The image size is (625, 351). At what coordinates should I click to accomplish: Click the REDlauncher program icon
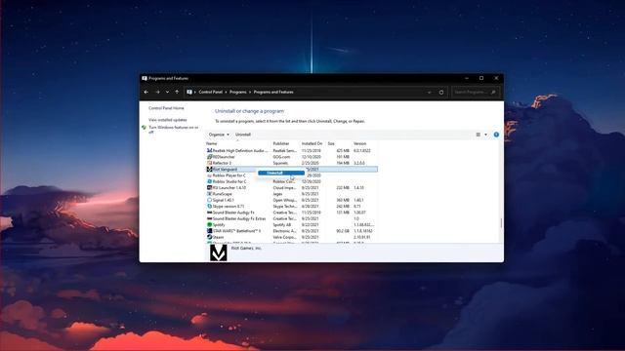coord(209,157)
